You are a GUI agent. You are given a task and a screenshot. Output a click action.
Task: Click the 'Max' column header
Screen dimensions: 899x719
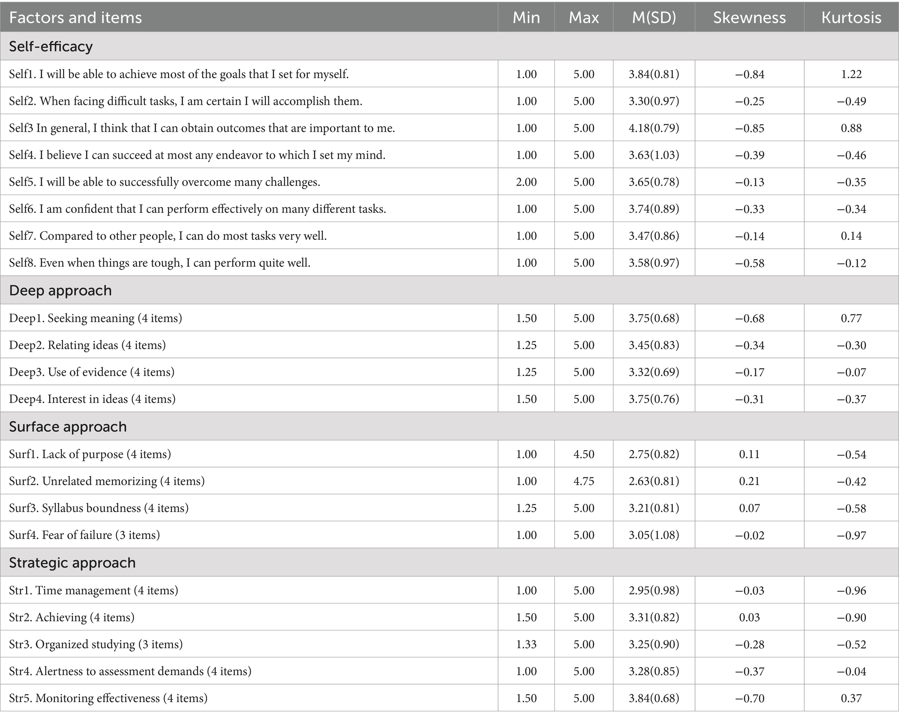coord(584,17)
